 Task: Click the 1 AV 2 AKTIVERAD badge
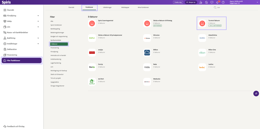[x=215, y=26]
